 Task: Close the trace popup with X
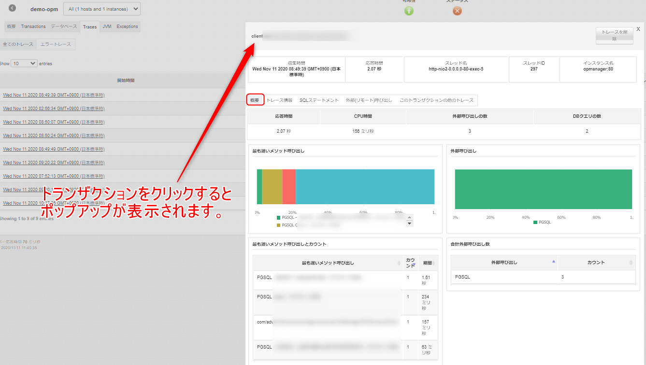(x=638, y=29)
